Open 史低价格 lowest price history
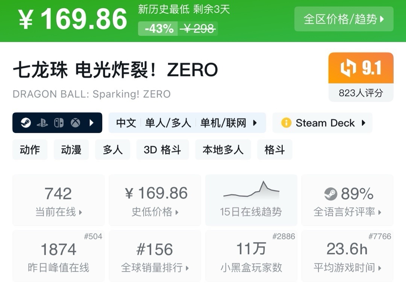The height and width of the screenshot is (288, 406). coord(155,200)
